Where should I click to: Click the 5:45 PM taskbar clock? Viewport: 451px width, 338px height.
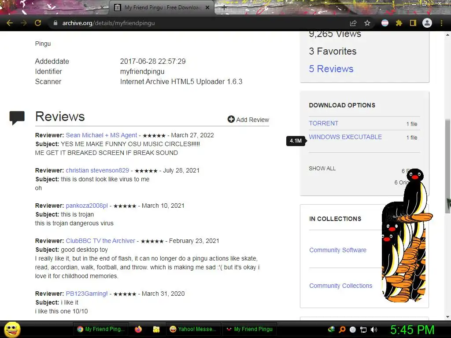pyautogui.click(x=412, y=330)
